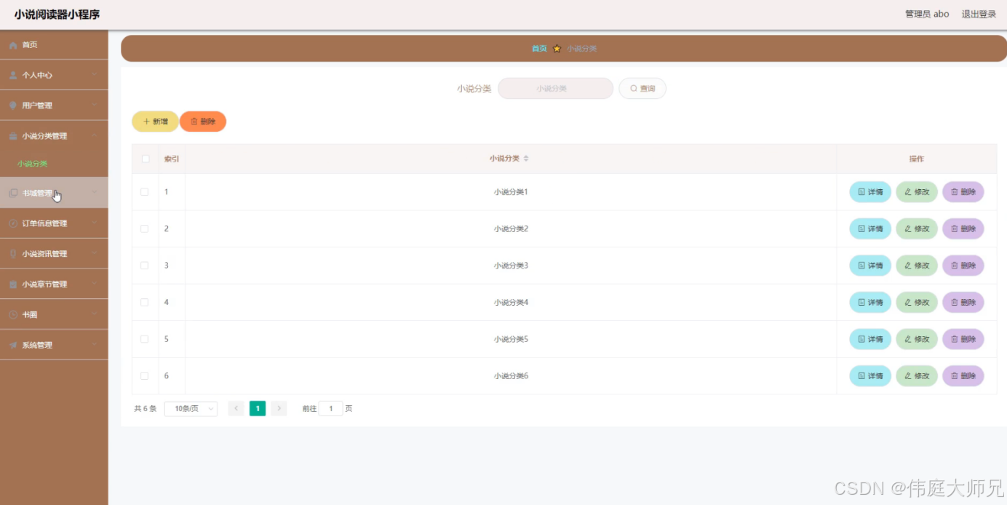The width and height of the screenshot is (1007, 505).
Task: Click the briefcase icon beside 小说分类管理
Action: (x=13, y=136)
